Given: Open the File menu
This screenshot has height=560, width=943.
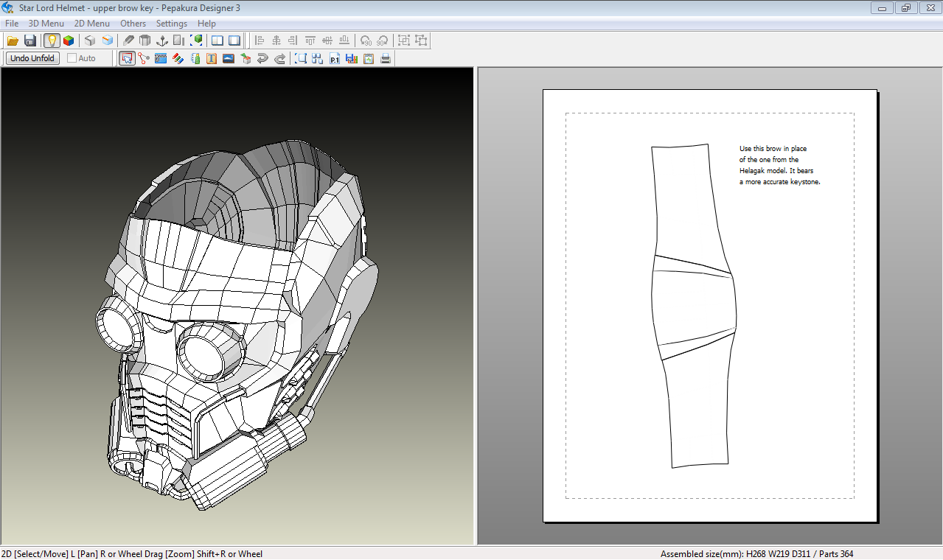Looking at the screenshot, I should [x=12, y=24].
